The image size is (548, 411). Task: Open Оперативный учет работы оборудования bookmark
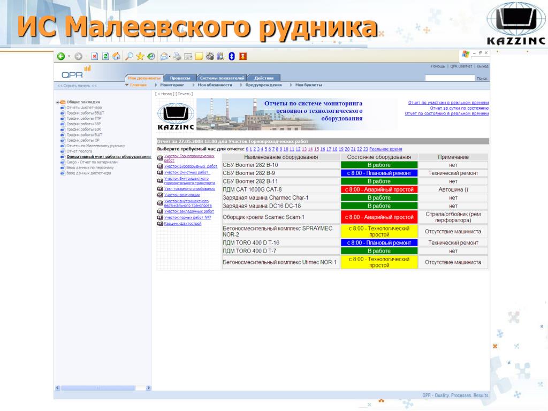tap(109, 157)
